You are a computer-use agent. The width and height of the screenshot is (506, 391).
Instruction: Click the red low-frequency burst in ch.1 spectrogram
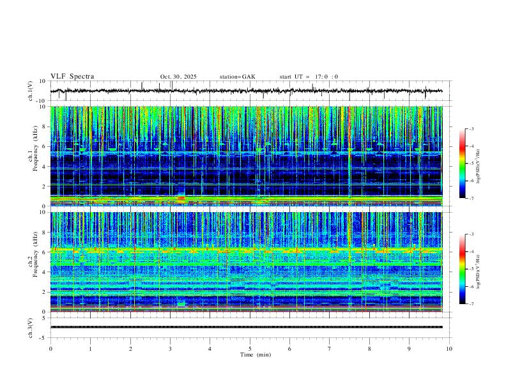[x=181, y=198]
